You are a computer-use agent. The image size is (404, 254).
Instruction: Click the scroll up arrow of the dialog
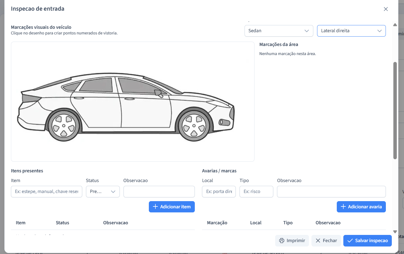(395, 25)
